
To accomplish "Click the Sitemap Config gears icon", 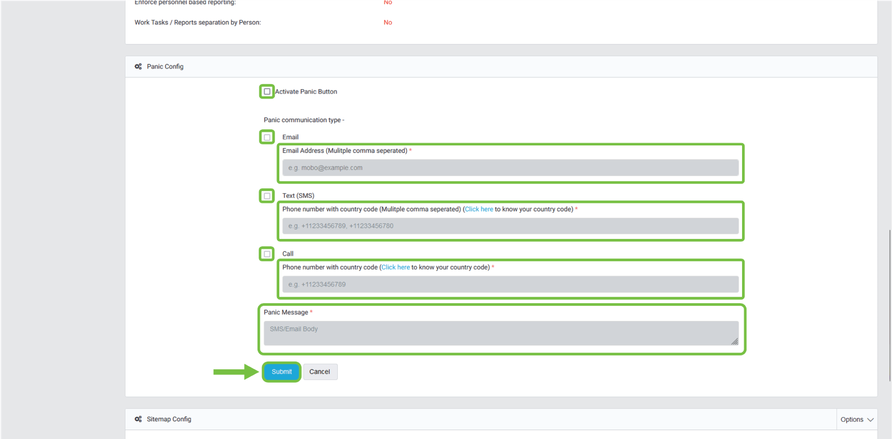I will coord(138,419).
